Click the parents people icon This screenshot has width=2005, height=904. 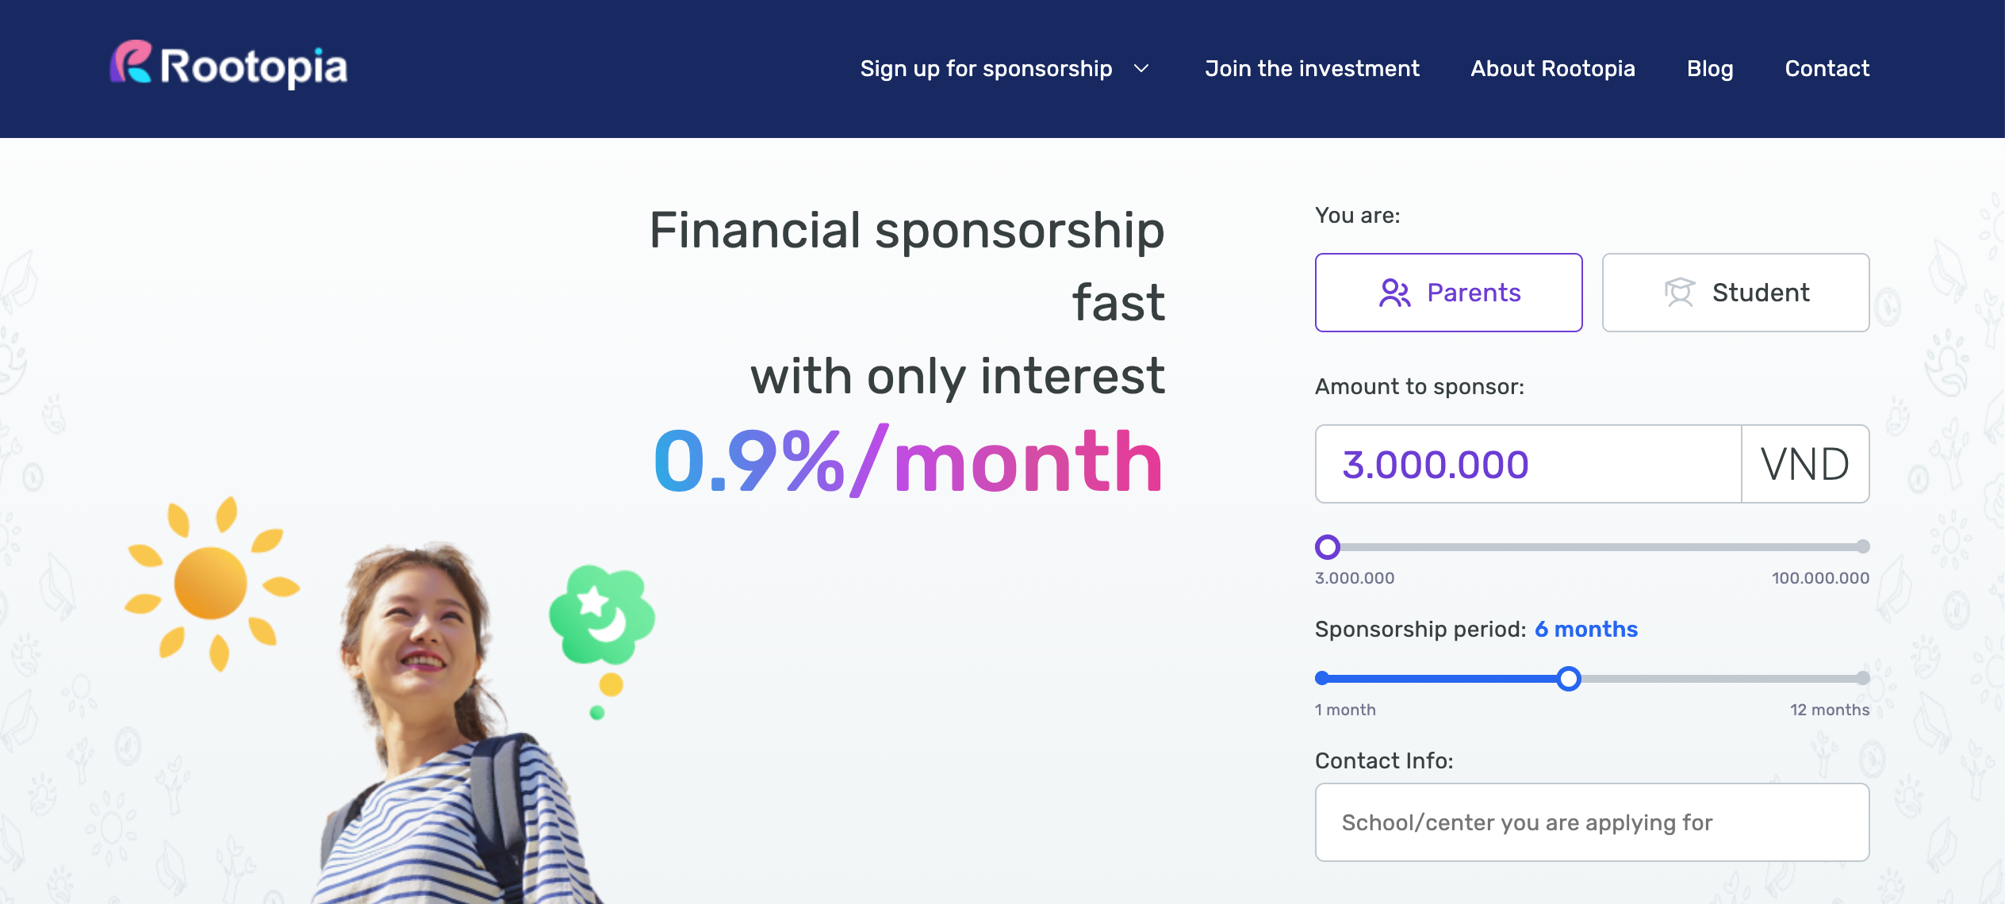(x=1394, y=293)
